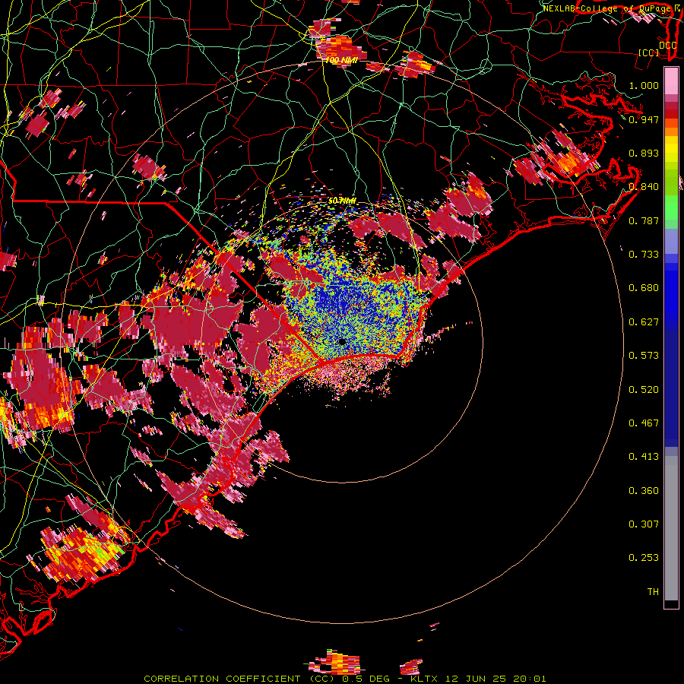Click the black radar site dot at map center
This screenshot has height=684, width=684.
(342, 341)
